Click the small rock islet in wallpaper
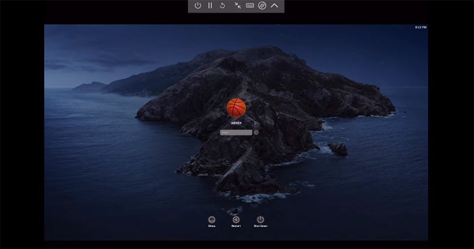This screenshot has width=474, height=249. click(338, 148)
